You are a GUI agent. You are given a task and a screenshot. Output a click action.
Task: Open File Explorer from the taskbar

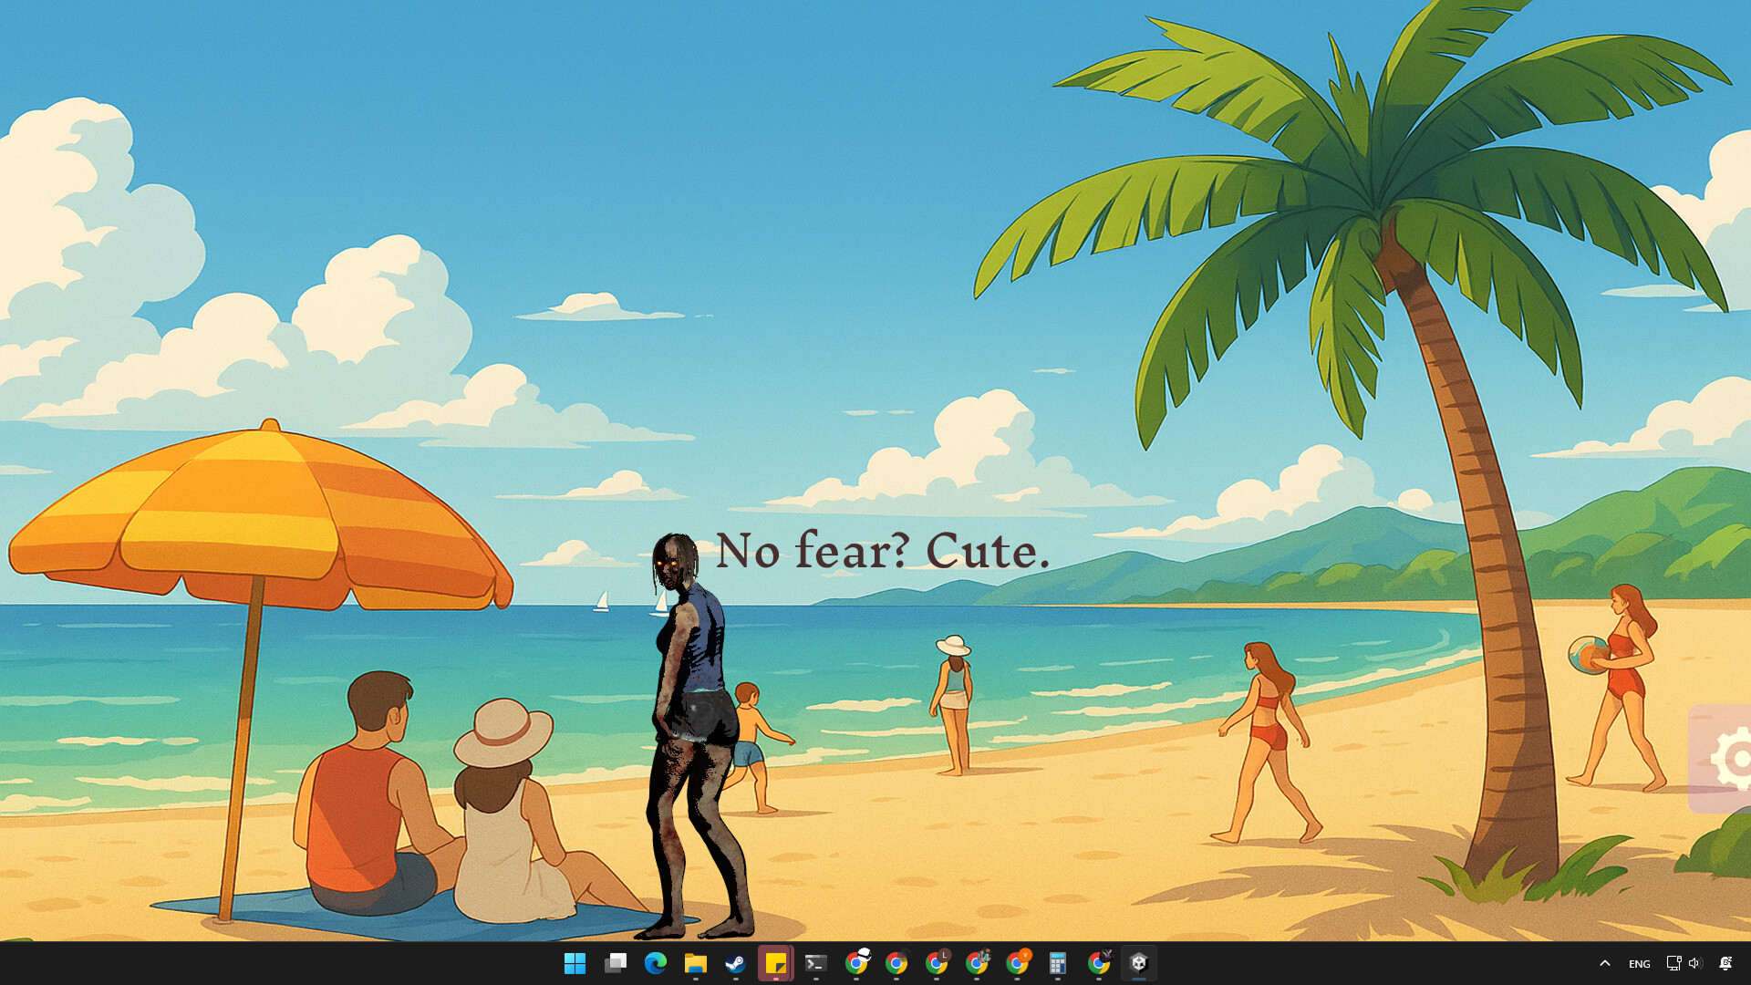(698, 963)
